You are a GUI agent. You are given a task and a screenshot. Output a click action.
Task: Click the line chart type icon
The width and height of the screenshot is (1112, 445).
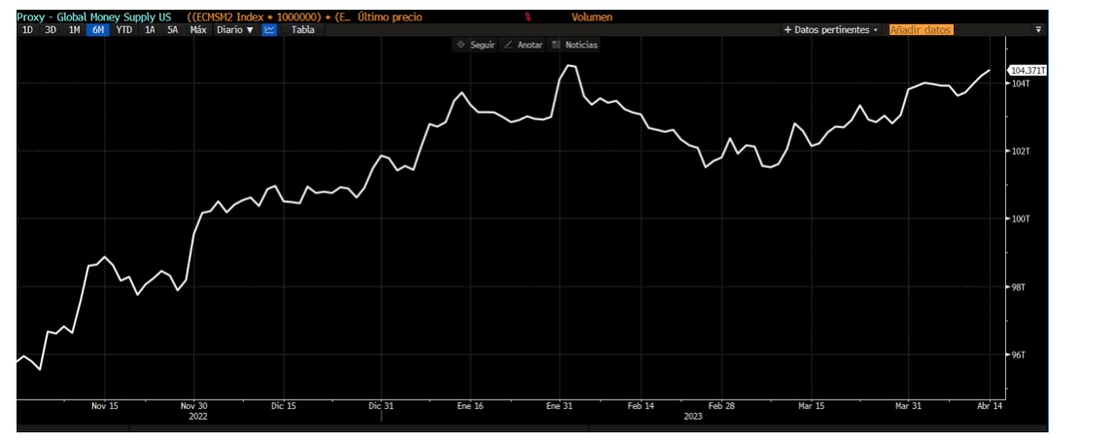pos(269,30)
